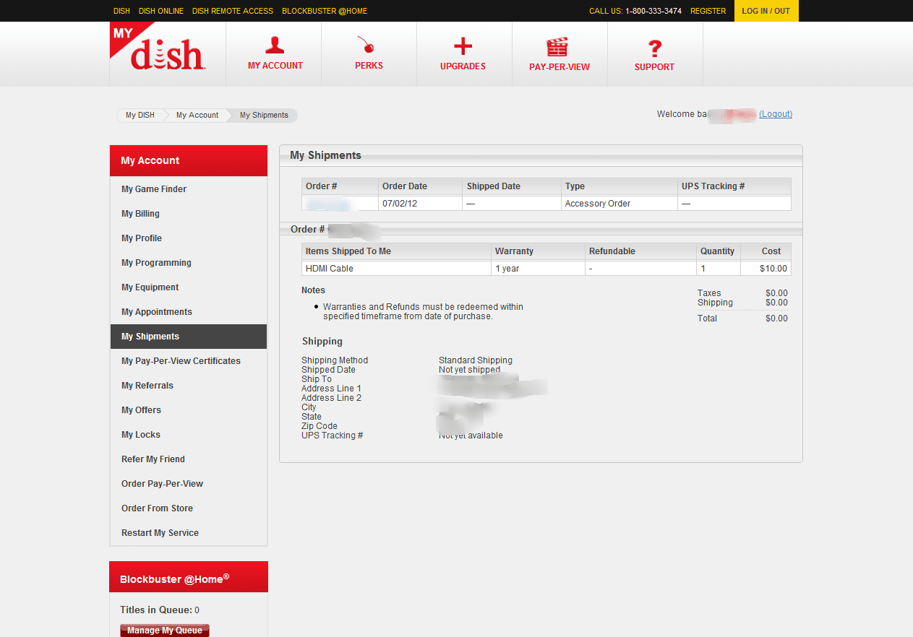
Task: Click the REGISTER link
Action: [x=708, y=11]
